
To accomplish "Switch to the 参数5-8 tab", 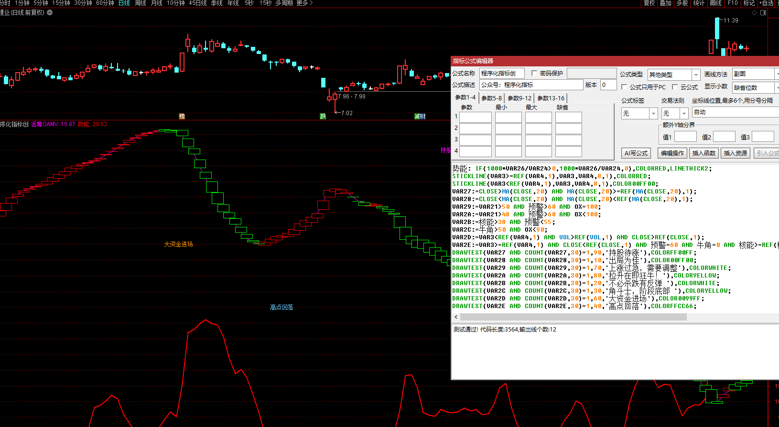I will 491,98.
